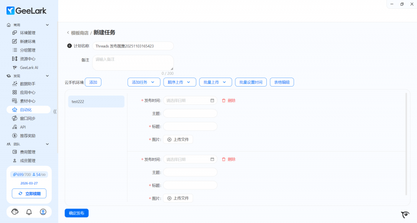Go to 素材中心 in the sidebar

coord(28,101)
